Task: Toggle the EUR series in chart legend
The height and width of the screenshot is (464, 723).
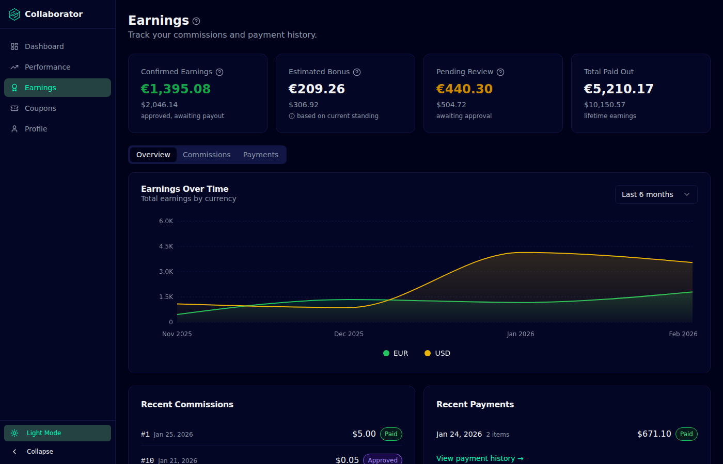Action: (x=396, y=353)
